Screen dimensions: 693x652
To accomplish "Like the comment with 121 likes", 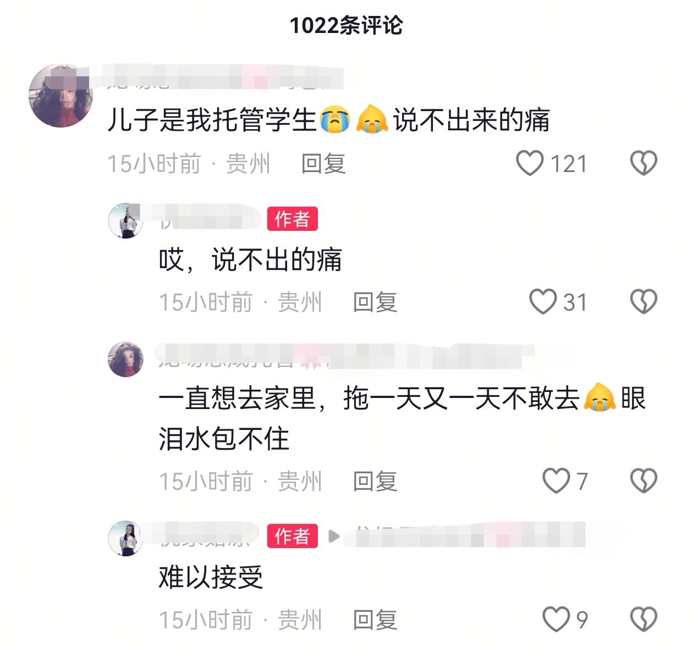I will (x=530, y=163).
